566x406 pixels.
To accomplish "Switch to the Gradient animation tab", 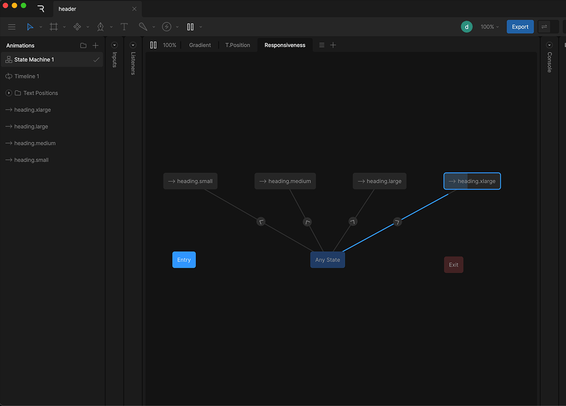I will click(x=200, y=45).
